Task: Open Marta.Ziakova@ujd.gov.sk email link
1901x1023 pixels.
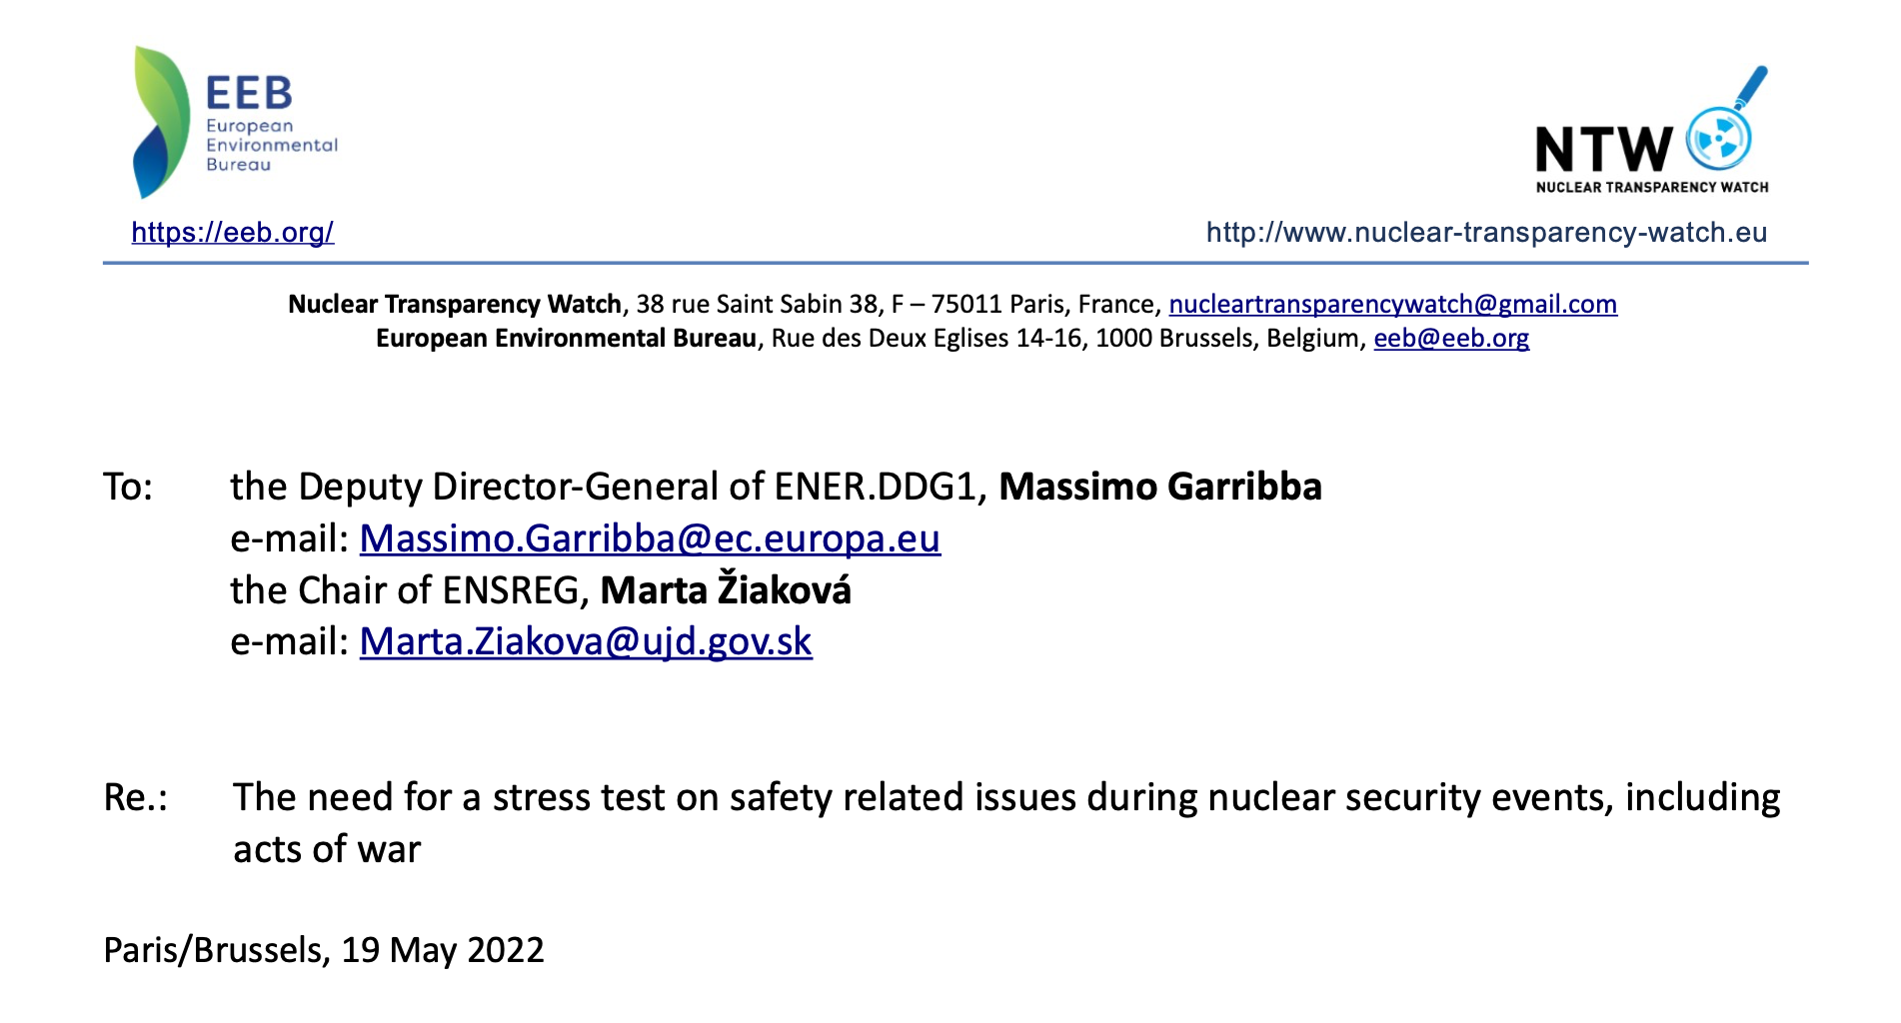Action: (x=586, y=641)
